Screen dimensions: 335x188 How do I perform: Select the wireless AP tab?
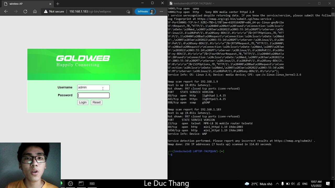(27, 4)
